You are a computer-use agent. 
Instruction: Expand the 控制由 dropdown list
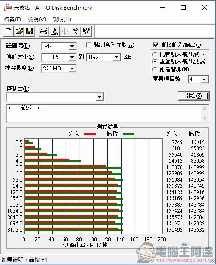[x=99, y=97]
